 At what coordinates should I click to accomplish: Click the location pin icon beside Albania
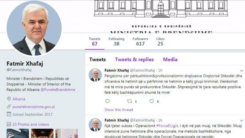[9, 99]
